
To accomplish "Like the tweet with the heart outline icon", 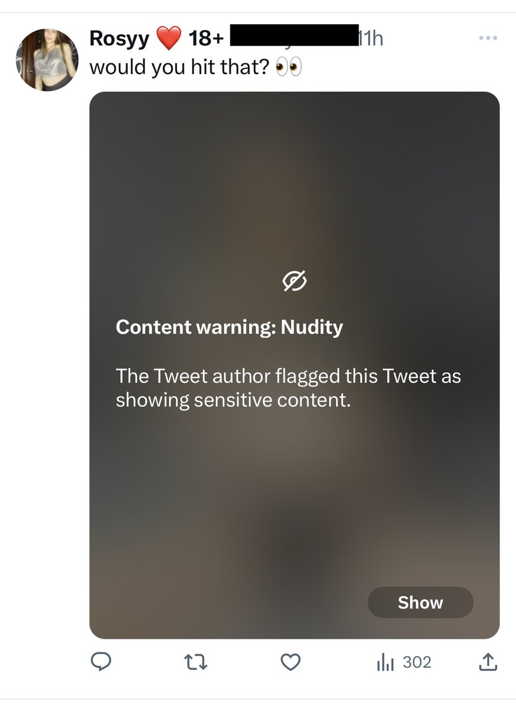I will pos(290,663).
